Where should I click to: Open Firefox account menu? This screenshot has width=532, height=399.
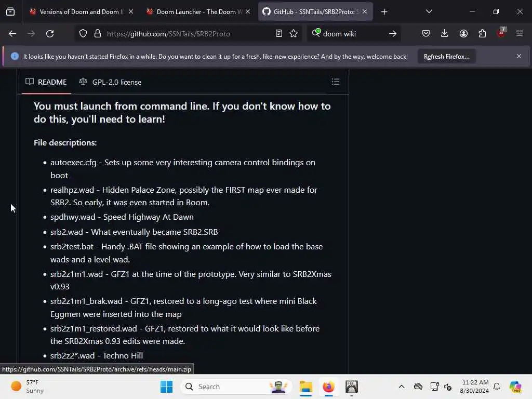[x=463, y=34]
